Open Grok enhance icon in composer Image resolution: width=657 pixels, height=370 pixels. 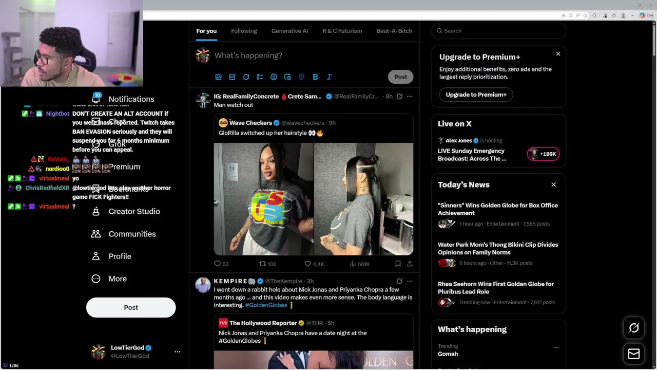(246, 77)
